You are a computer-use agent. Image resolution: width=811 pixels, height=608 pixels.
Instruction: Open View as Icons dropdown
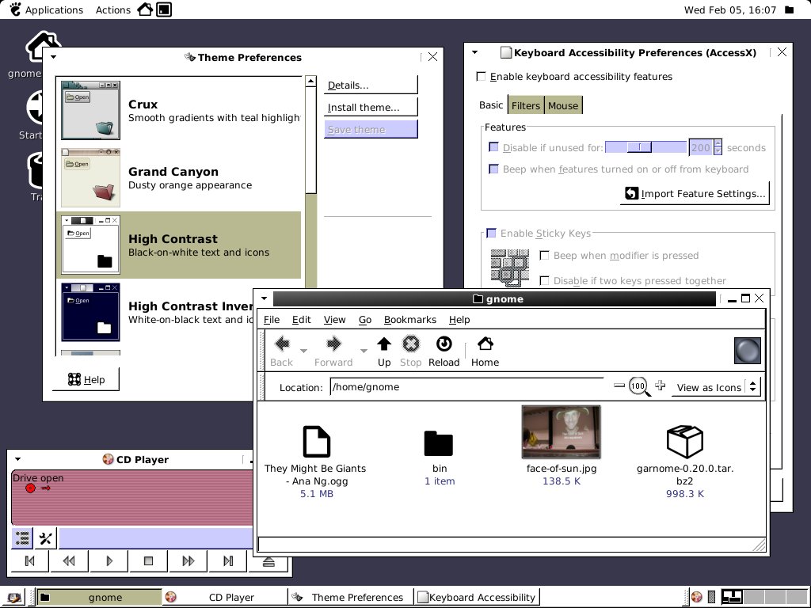click(715, 387)
